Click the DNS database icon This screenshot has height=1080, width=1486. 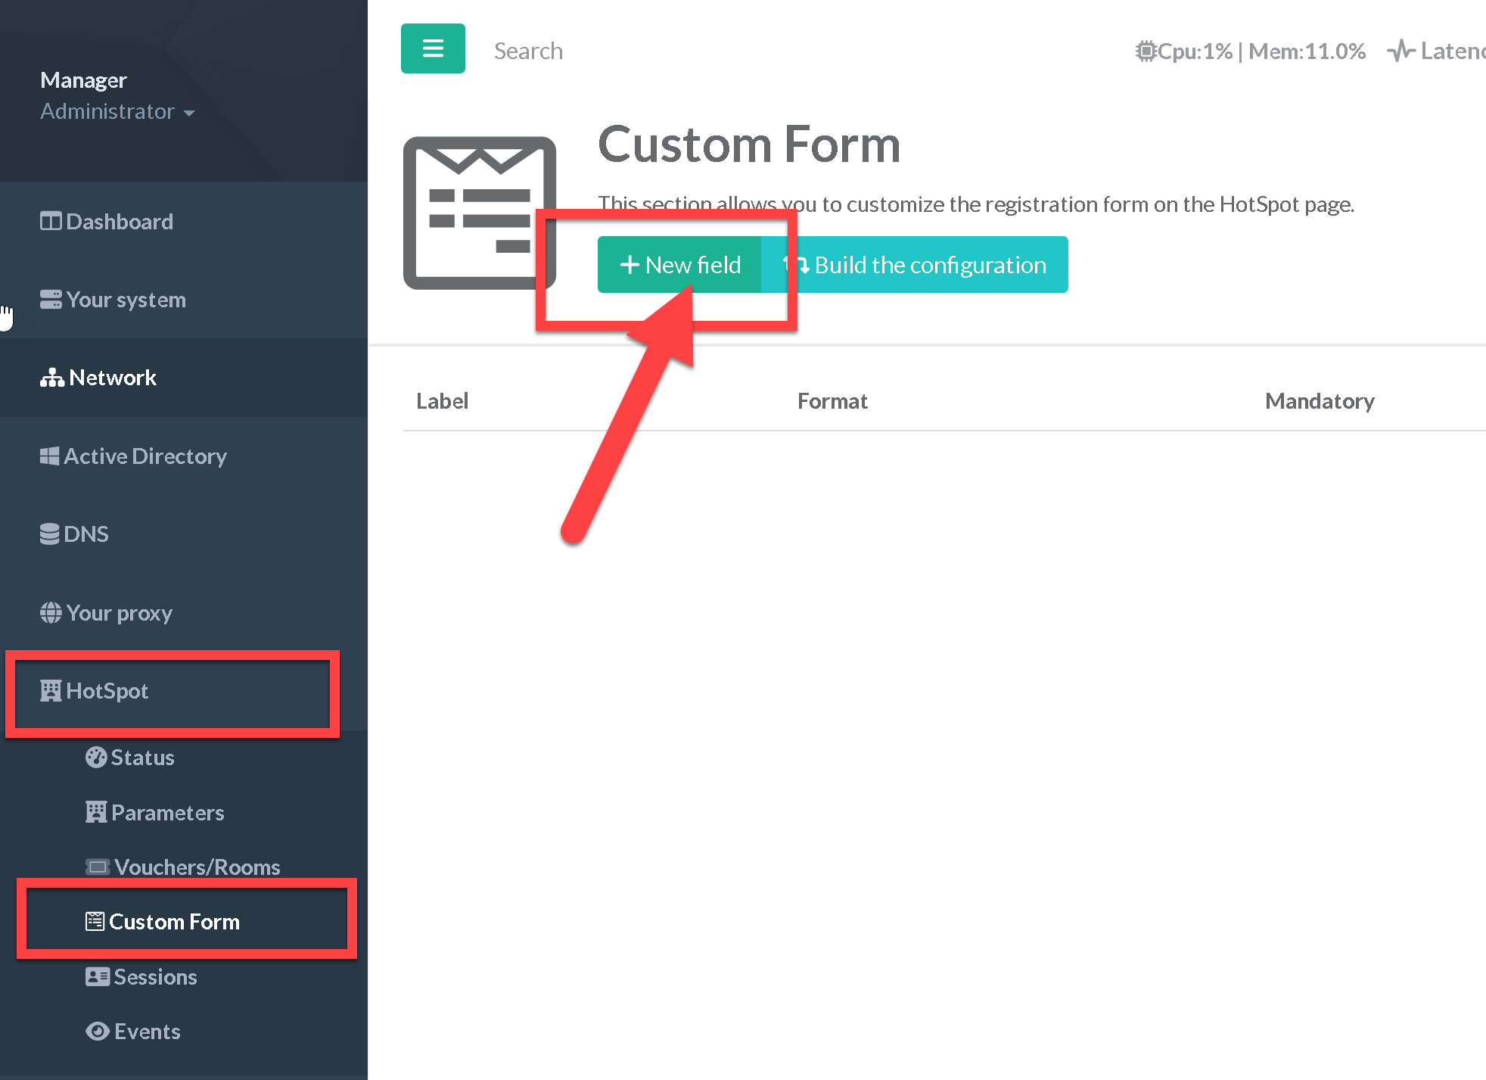coord(49,534)
